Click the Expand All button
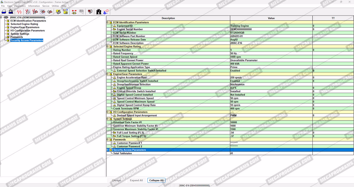Viewport: 354px width, 187px height. pos(136,180)
